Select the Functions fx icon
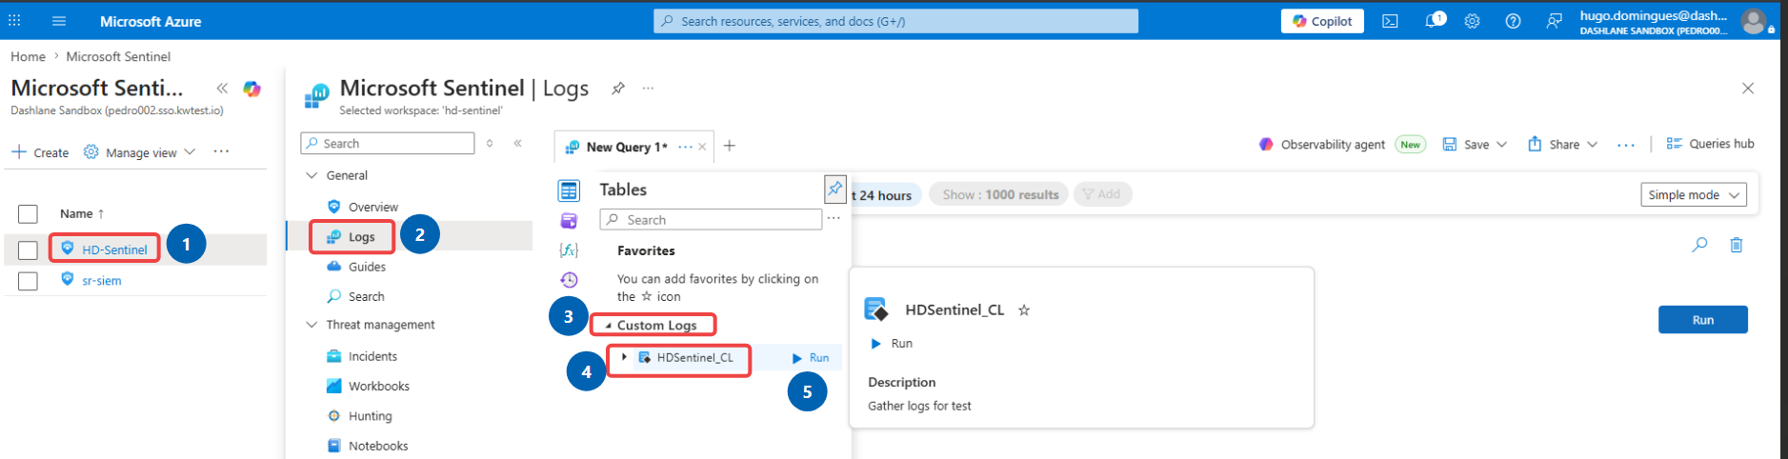Viewport: 1788px width, 459px height. (x=569, y=250)
